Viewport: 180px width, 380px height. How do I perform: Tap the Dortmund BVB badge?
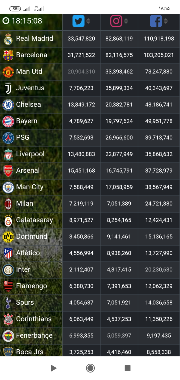tap(8, 237)
